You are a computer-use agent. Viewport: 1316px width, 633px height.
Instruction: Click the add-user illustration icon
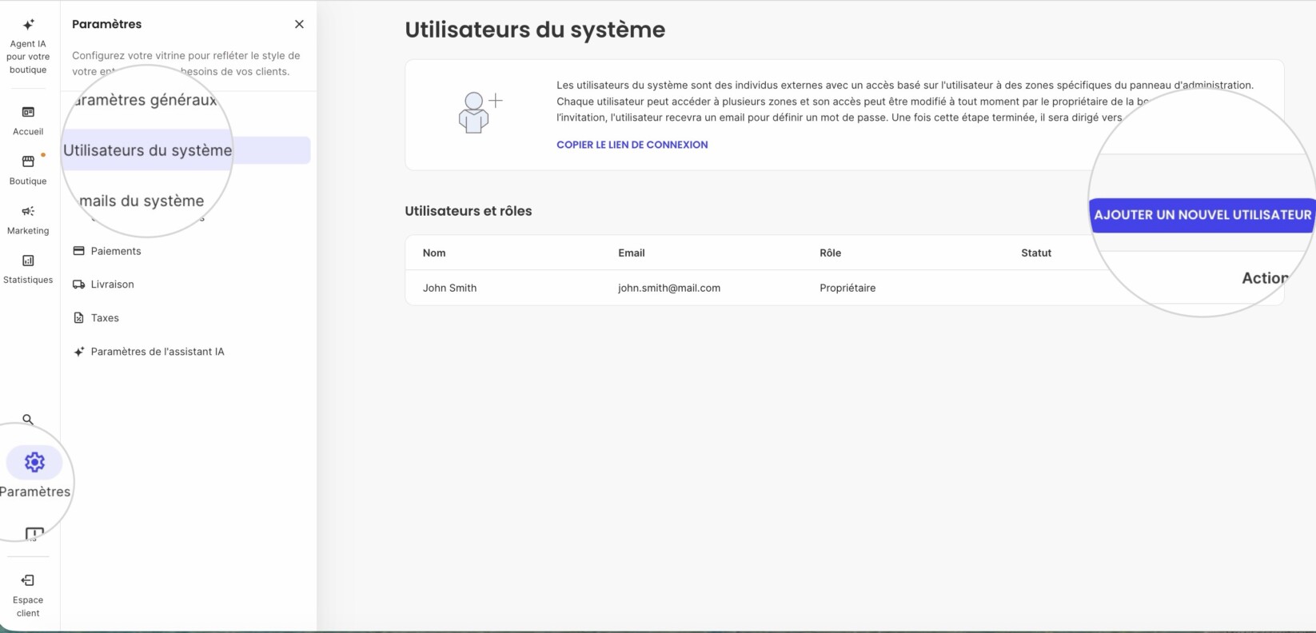480,112
